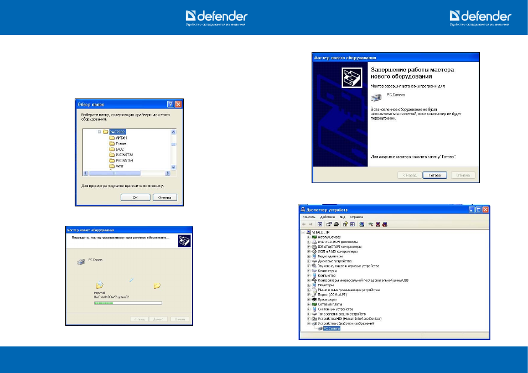528x373 pixels.
Task: Click the uninstall device toolbar icon
Action: coord(385,224)
